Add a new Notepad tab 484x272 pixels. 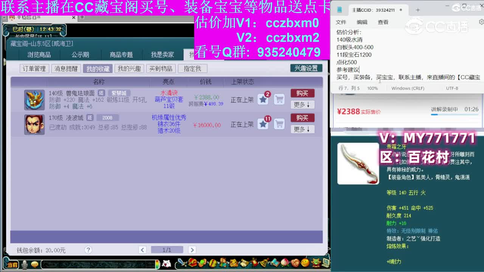418,10
